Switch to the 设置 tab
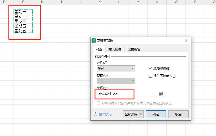Viewport: 216px width, 136px height. pyautogui.click(x=99, y=49)
